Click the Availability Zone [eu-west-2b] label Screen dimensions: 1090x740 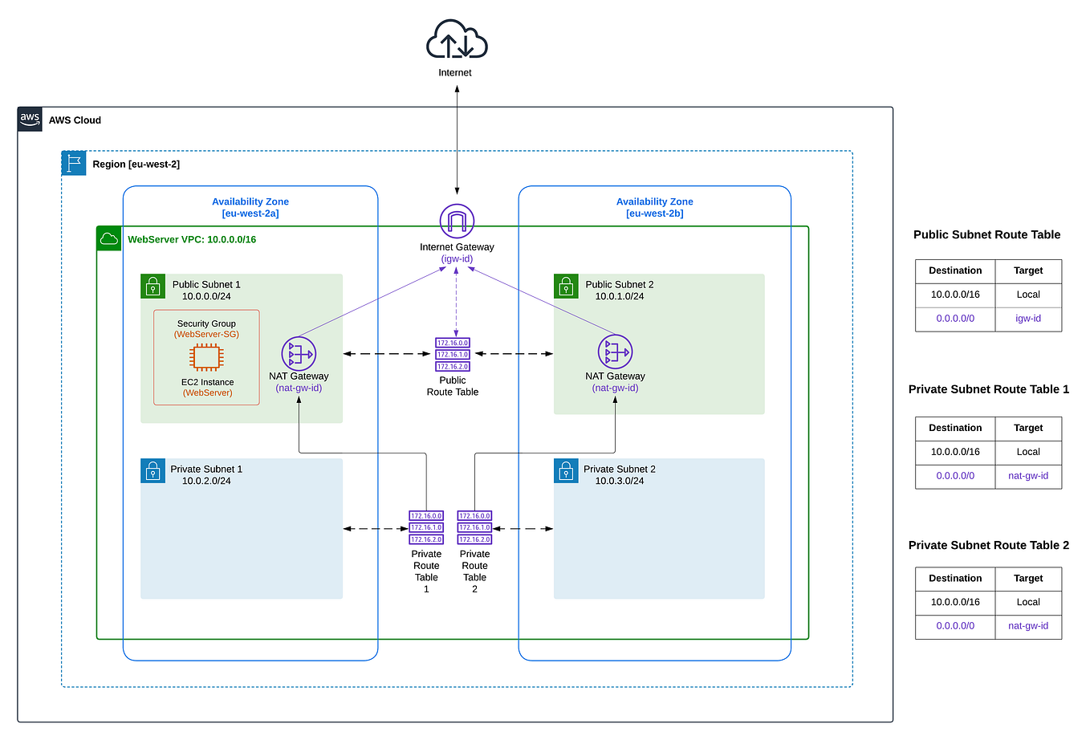pos(654,207)
